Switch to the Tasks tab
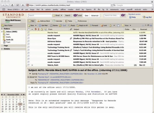Screen dimensions: 154x113 coord(69,21)
